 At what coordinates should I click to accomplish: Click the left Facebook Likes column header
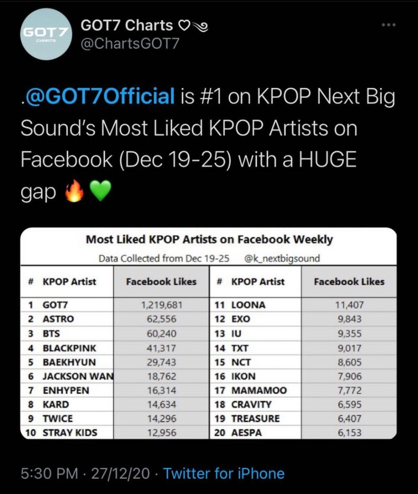point(161,282)
